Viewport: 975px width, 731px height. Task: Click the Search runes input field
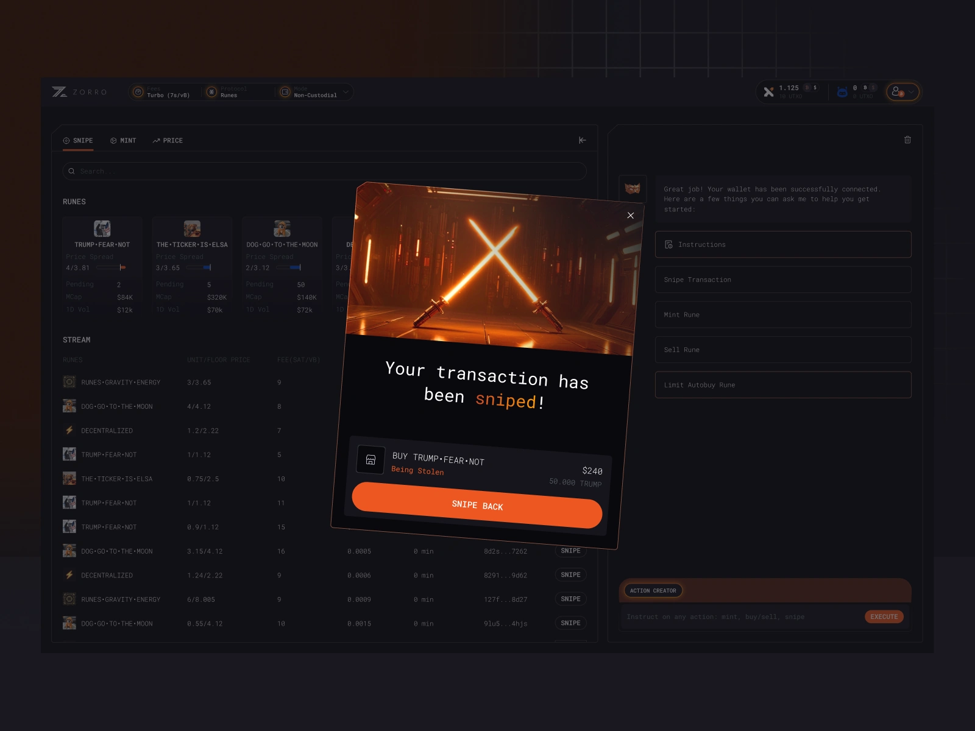coord(324,171)
